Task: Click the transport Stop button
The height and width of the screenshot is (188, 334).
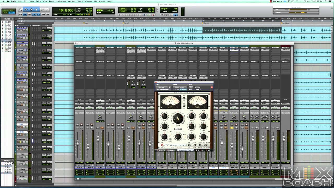Action: coord(144,15)
